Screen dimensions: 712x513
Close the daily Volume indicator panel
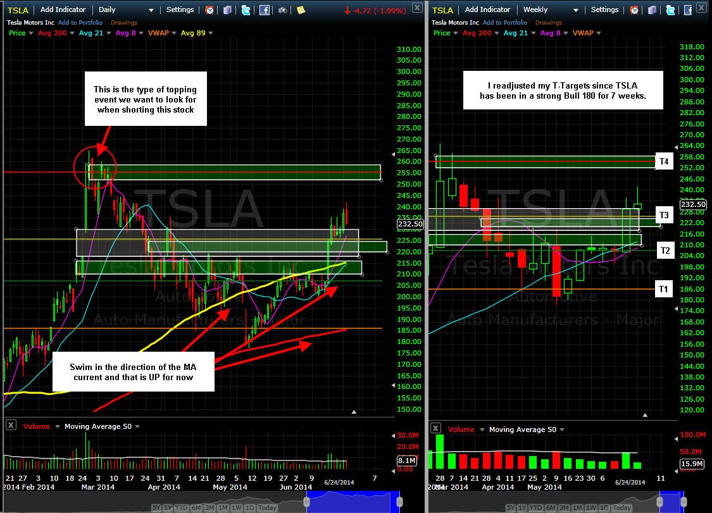click(x=11, y=425)
